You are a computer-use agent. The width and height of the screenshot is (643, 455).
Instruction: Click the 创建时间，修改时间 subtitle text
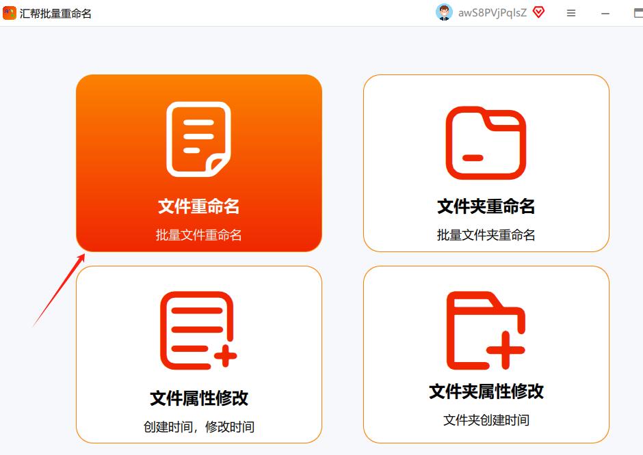(199, 427)
